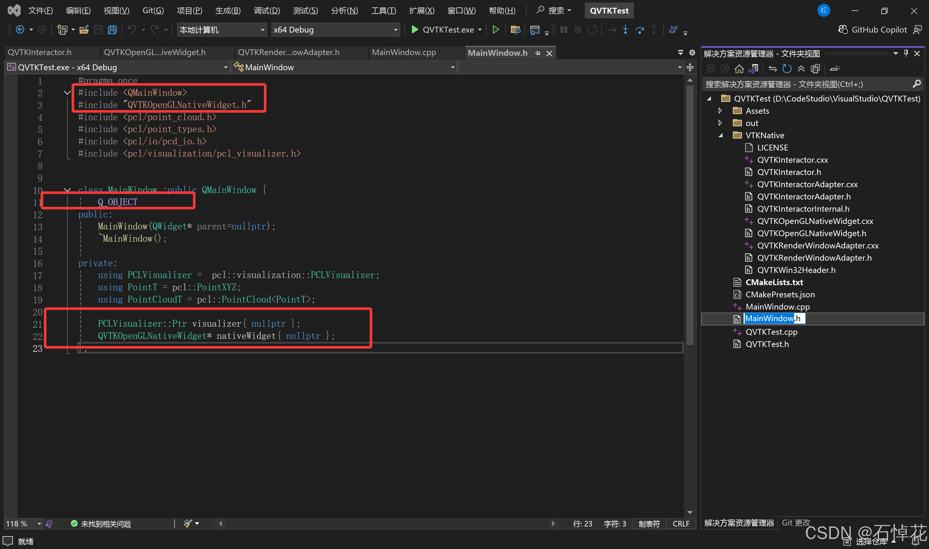Select the Step Into debugging icon
Image resolution: width=929 pixels, height=549 pixels.
625,30
